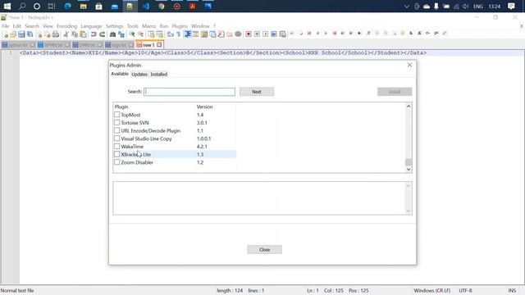The width and height of the screenshot is (525, 295).
Task: Check the Visual Studio Line Copy checkbox
Action: point(116,138)
